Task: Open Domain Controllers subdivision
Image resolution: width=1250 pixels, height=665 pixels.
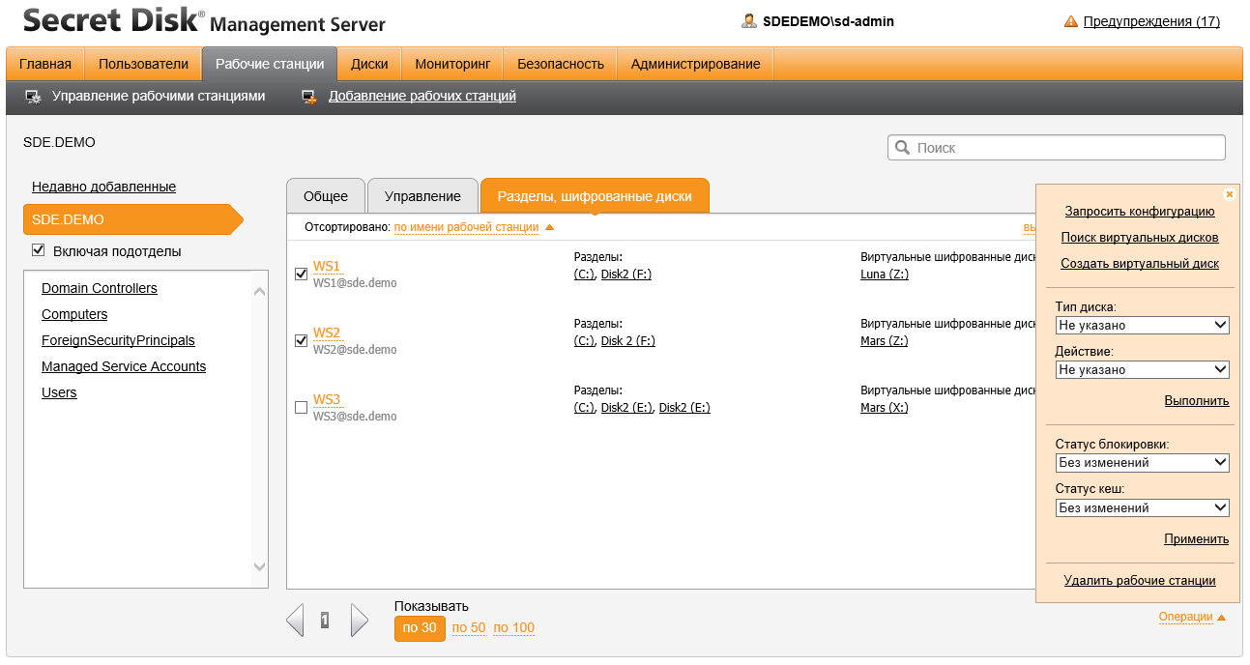Action: (x=100, y=288)
